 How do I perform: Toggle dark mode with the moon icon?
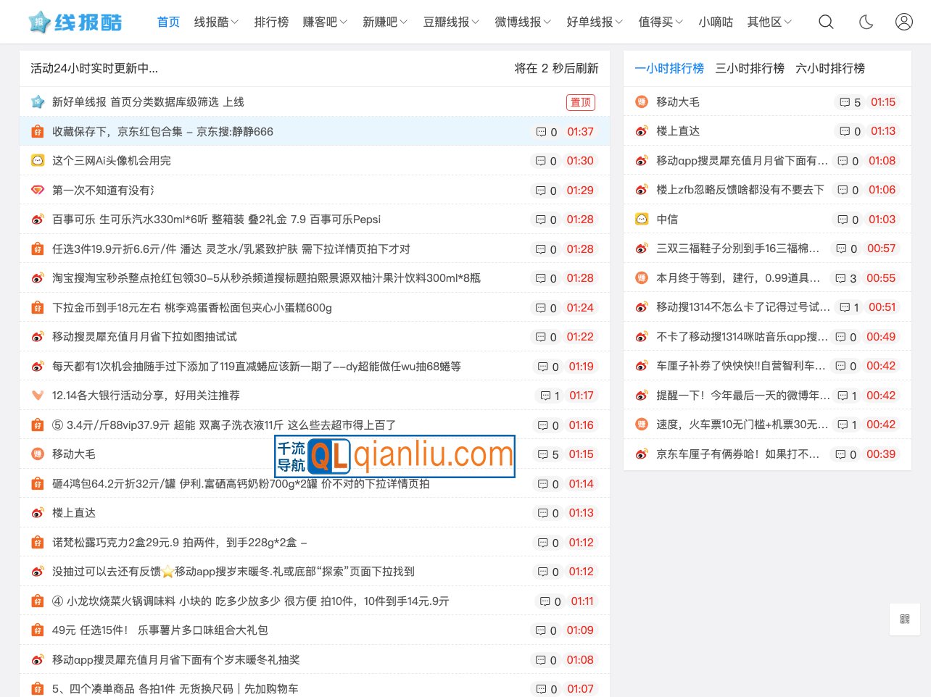coord(866,22)
